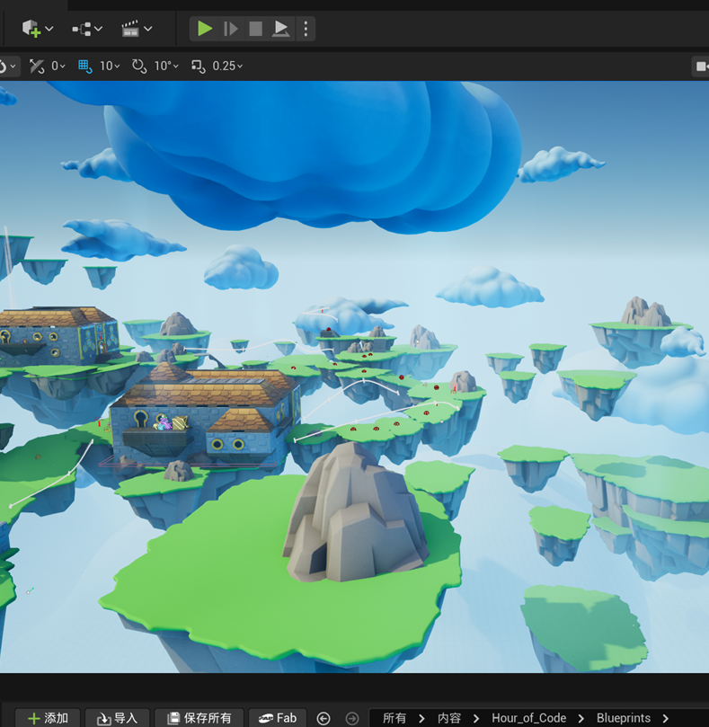Toggle rotation snapping icon
The image size is (709, 727).
(139, 66)
